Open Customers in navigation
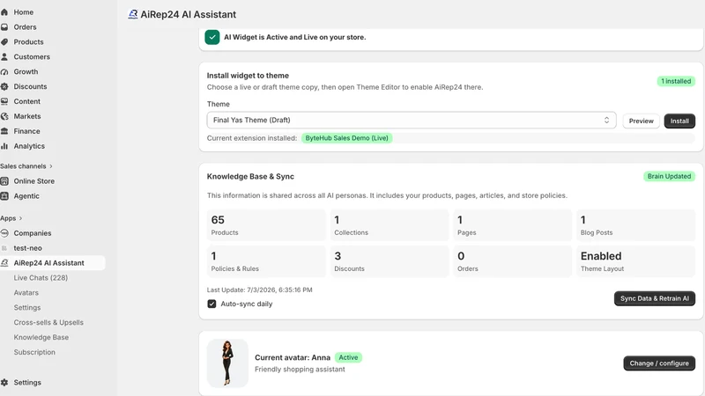This screenshot has width=705, height=396. point(32,56)
